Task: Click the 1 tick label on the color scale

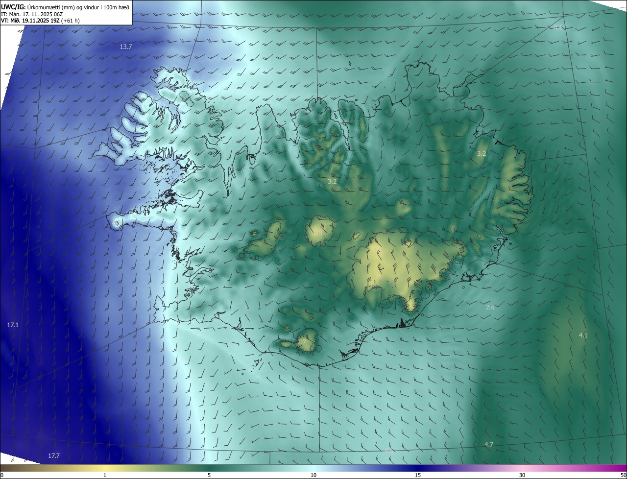Action: 105,475
